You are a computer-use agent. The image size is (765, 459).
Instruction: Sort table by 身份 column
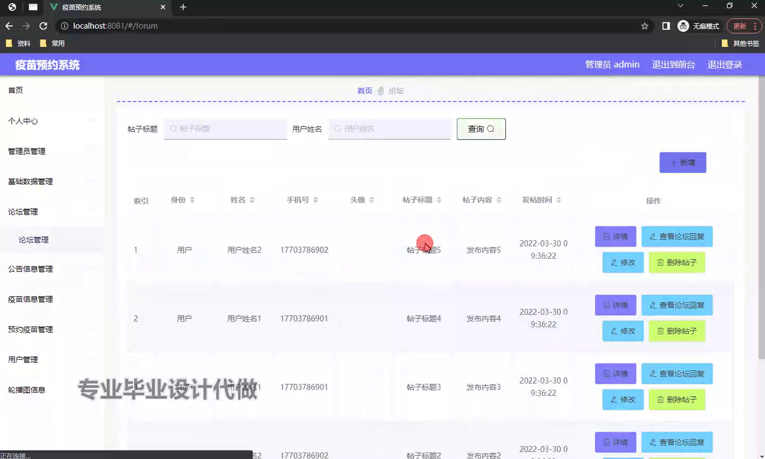(x=192, y=200)
